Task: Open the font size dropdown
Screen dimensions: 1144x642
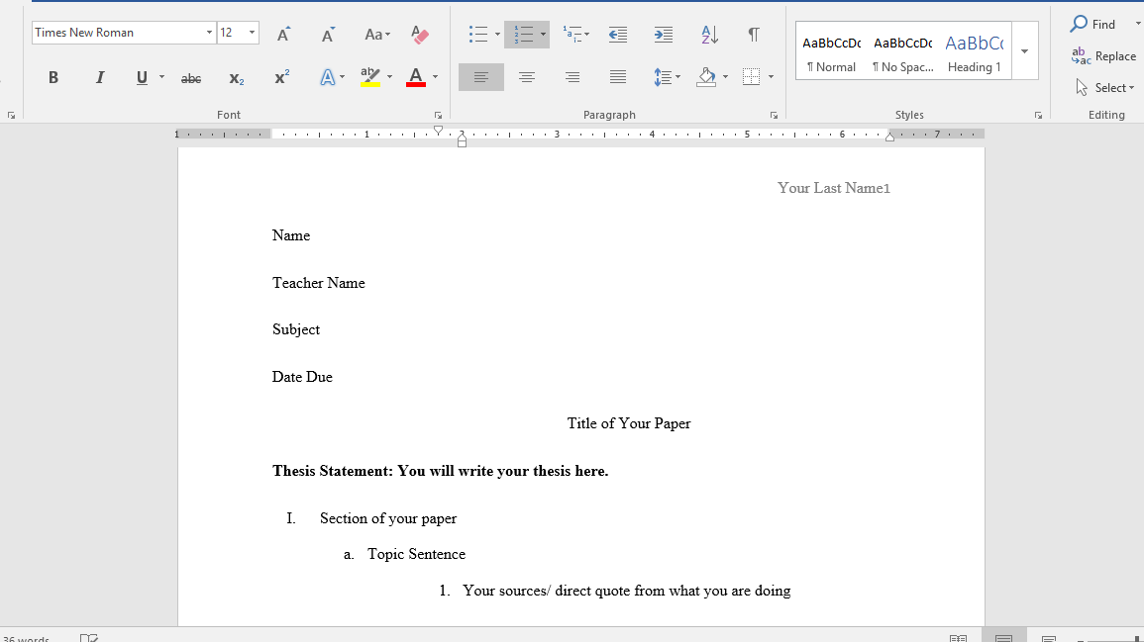Action: (x=251, y=32)
